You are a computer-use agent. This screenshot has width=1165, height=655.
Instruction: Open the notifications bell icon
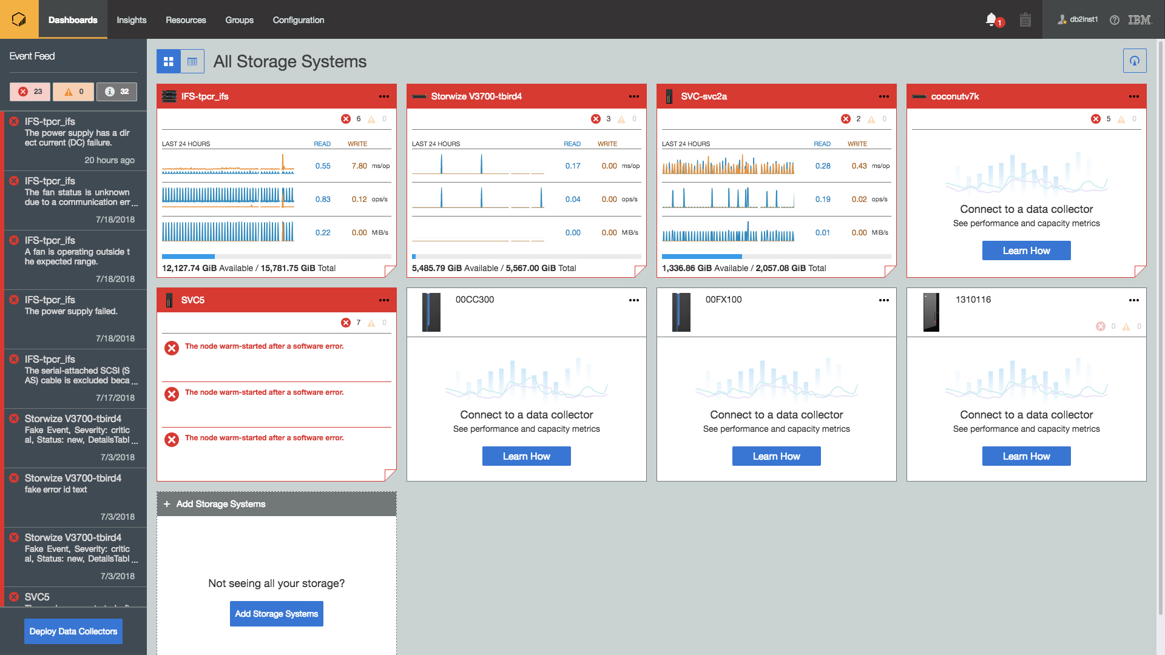[991, 19]
